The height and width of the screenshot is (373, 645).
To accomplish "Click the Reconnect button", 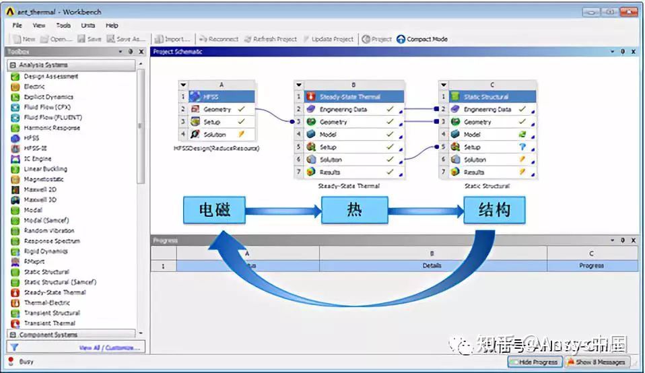I will coord(219,39).
